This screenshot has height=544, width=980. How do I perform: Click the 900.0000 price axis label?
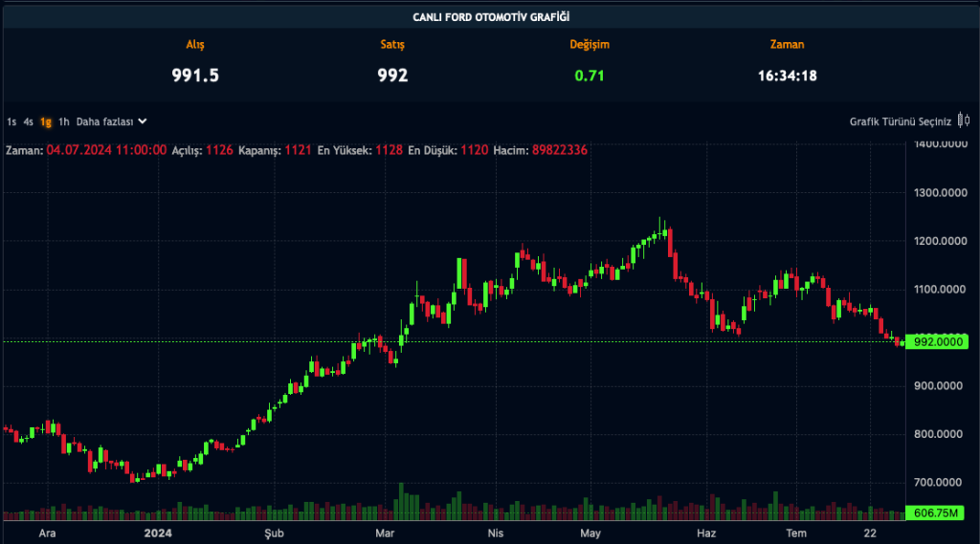pyautogui.click(x=940, y=386)
